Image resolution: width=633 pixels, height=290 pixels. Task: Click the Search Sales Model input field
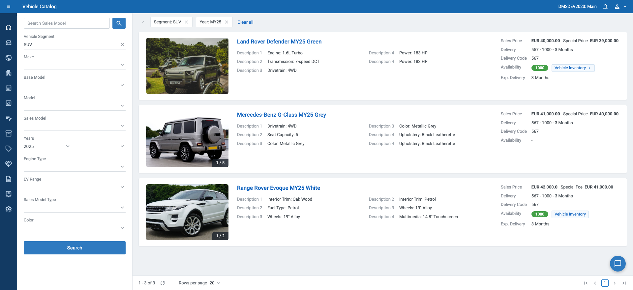[x=67, y=23]
